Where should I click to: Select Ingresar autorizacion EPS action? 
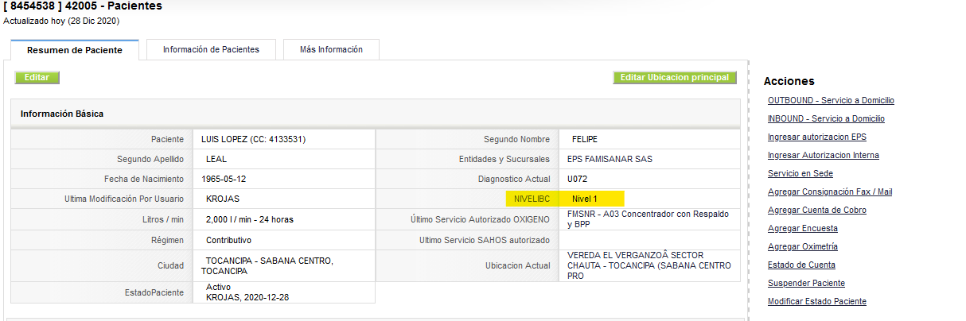point(817,137)
